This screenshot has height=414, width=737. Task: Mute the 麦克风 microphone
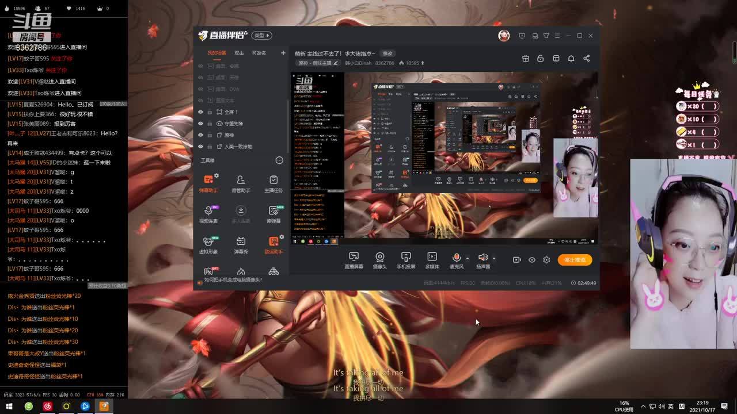coord(457,257)
